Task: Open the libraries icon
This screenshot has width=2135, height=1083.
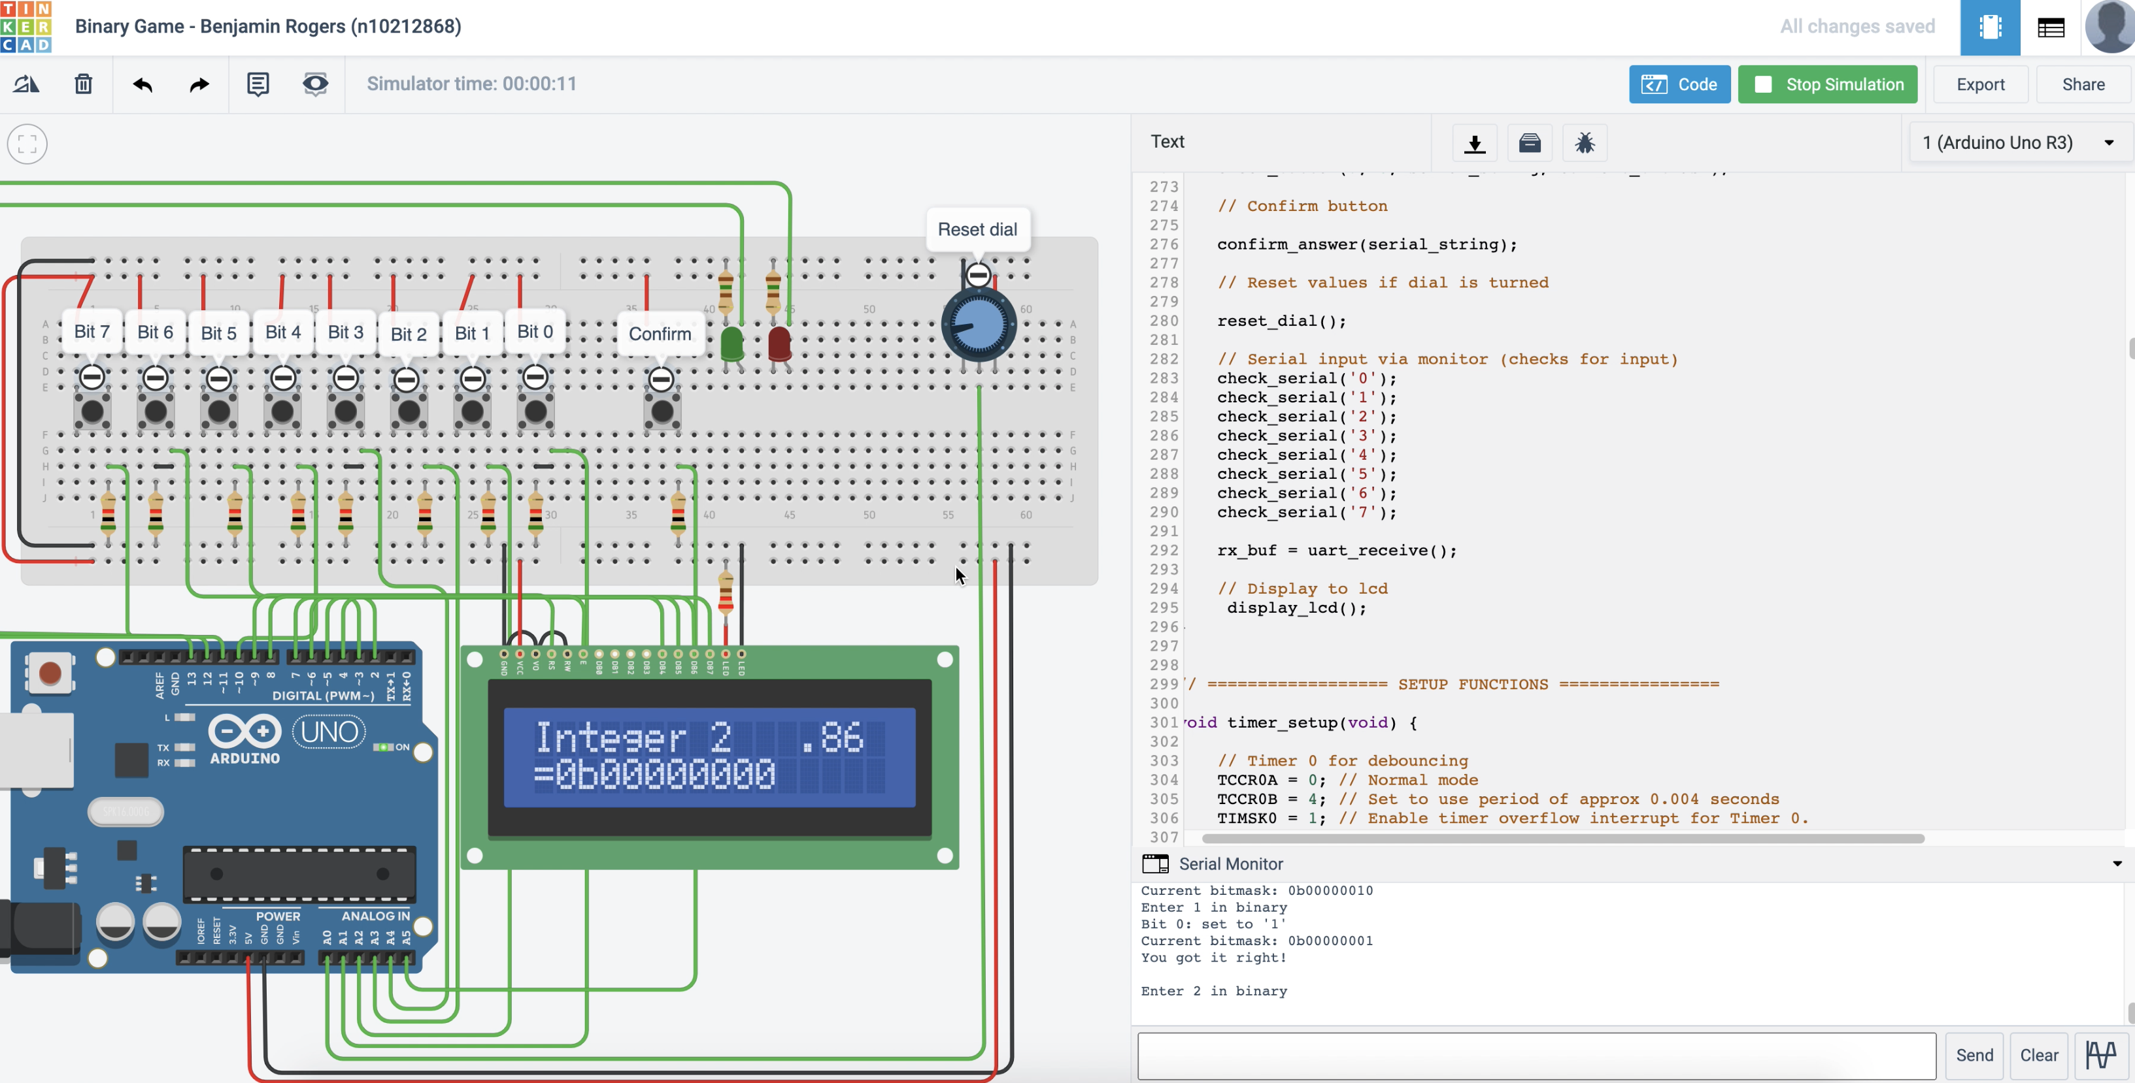Action: 1529,142
